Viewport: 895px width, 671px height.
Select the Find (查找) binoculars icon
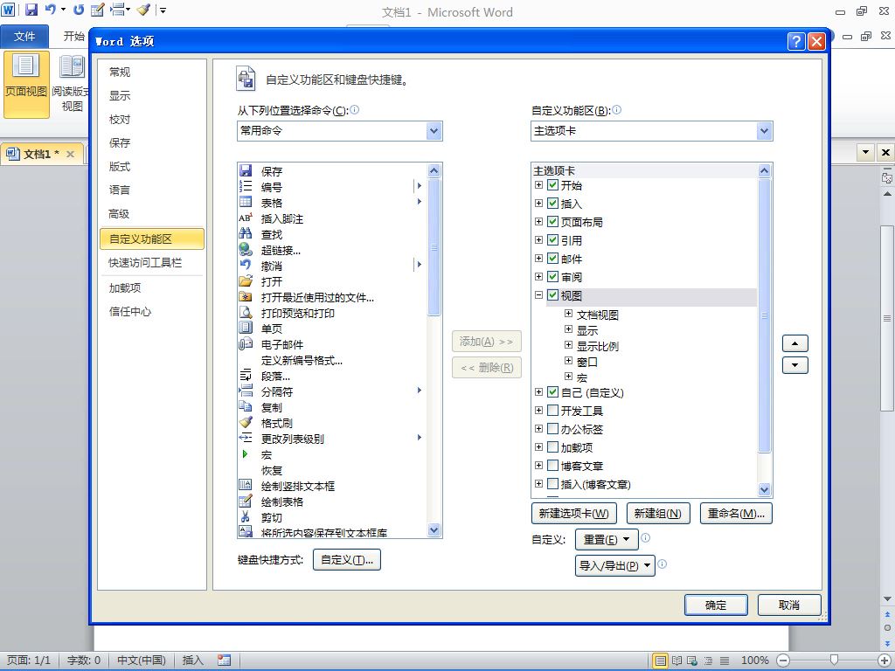(x=246, y=233)
